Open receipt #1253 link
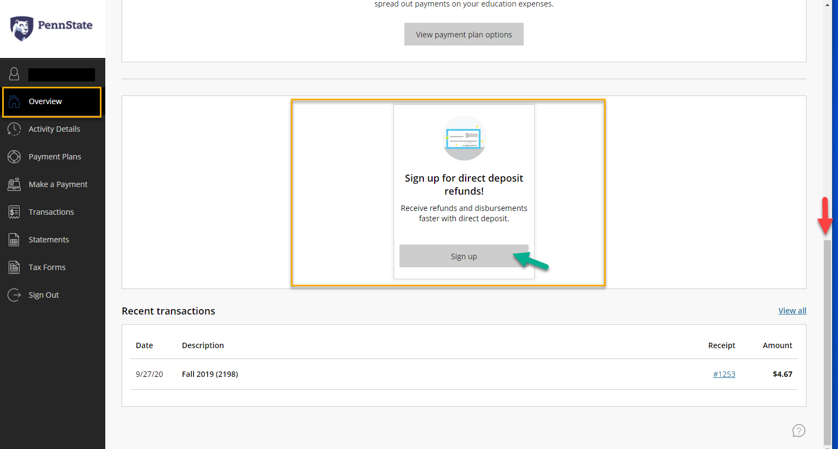This screenshot has height=449, width=838. [724, 374]
